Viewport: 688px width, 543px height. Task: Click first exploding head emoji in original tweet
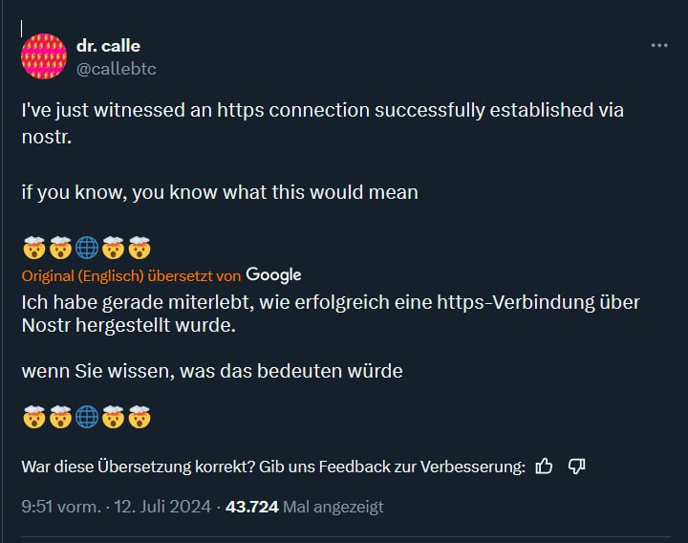(x=33, y=248)
